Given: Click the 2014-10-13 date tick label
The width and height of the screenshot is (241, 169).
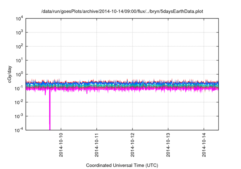Looking at the screenshot, I should click(x=168, y=145).
